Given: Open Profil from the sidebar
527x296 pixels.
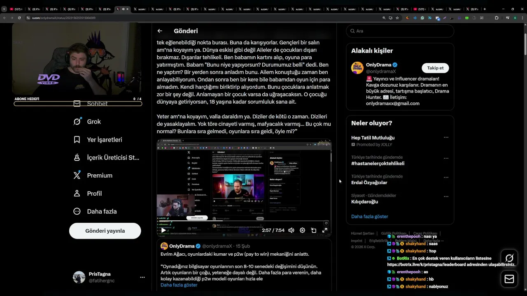Looking at the screenshot, I should pyautogui.click(x=87, y=193).
